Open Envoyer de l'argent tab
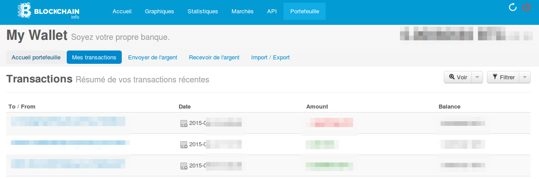Viewport: 539px width, 179px height. tap(153, 57)
